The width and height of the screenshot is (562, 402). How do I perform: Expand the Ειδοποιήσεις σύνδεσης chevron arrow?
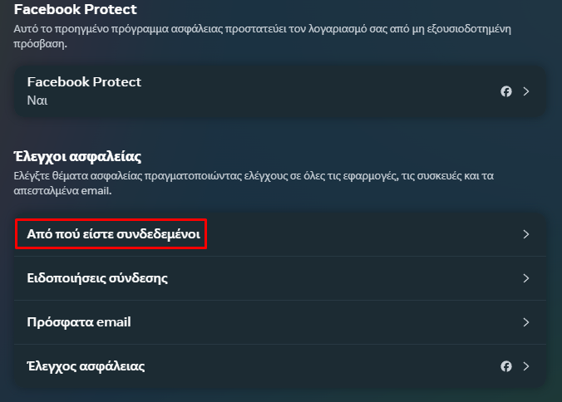pos(525,278)
